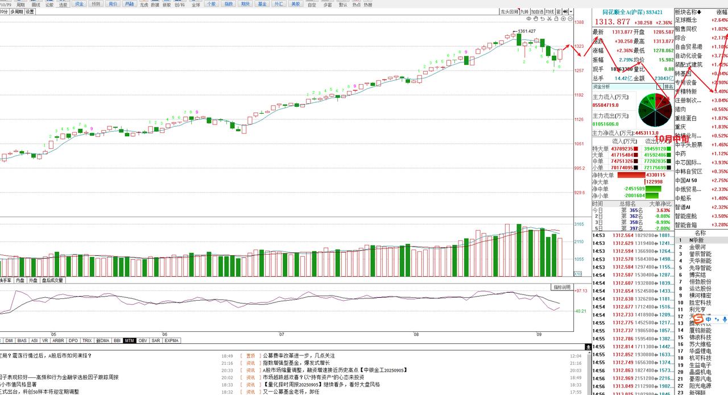This screenshot has height=395, width=728.
Task: Switch indicator to BIAS
Action: (x=22, y=340)
